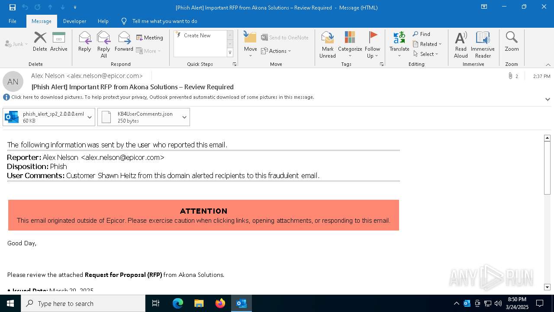Click the message body scroll-up arrow
This screenshot has width=554, height=312.
(x=547, y=138)
